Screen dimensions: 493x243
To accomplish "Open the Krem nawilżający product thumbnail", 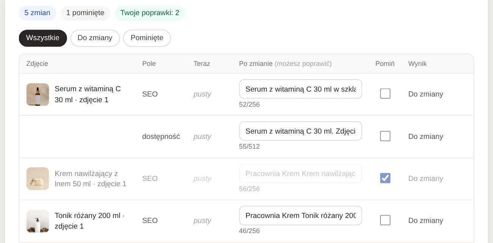I will [x=37, y=179].
